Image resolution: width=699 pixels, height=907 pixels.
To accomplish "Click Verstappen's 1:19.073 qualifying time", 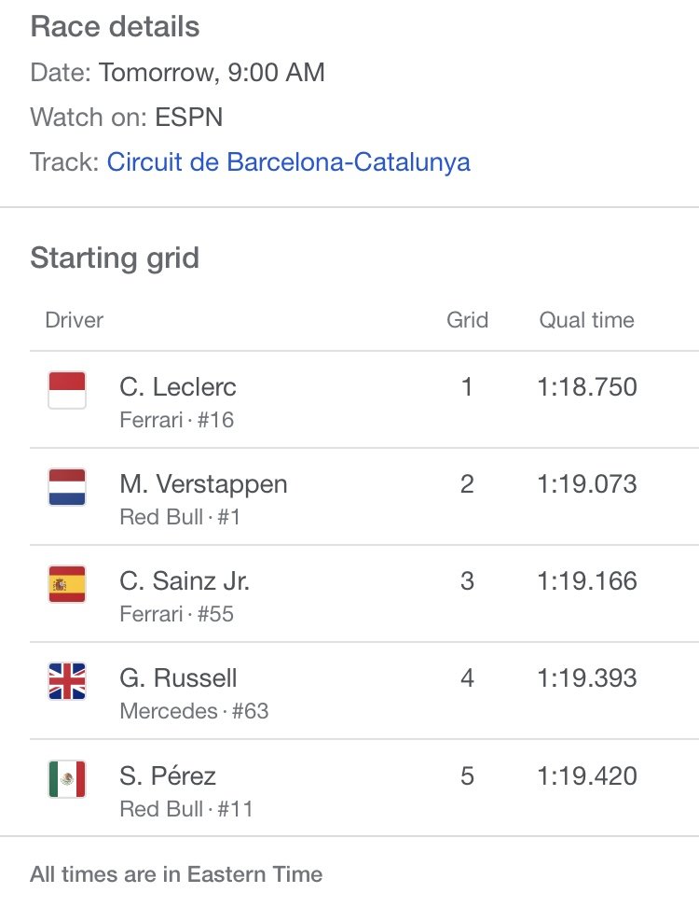I will (x=587, y=484).
